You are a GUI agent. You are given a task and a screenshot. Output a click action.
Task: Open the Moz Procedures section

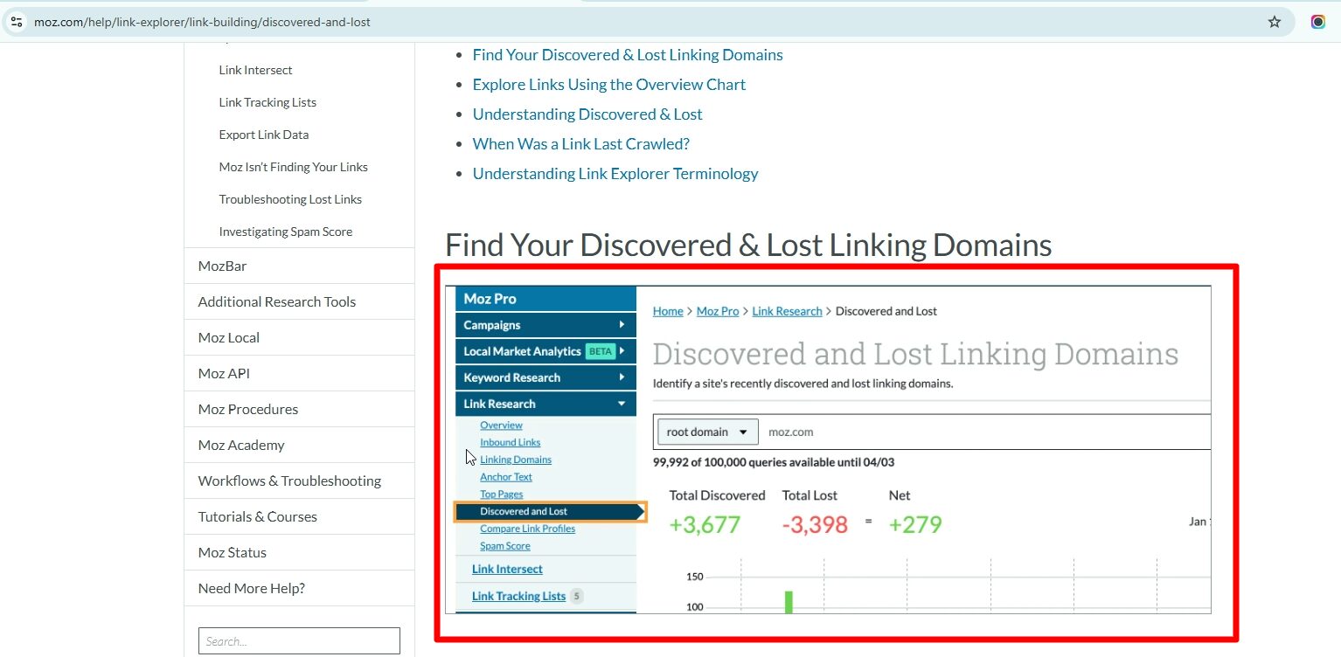pos(299,409)
